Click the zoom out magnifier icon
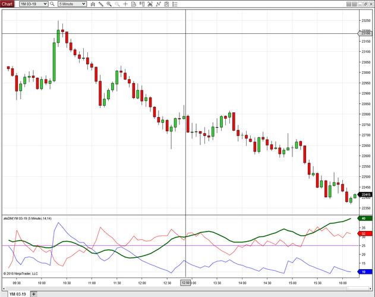Screen dimensions: 375x297 point(116,4)
